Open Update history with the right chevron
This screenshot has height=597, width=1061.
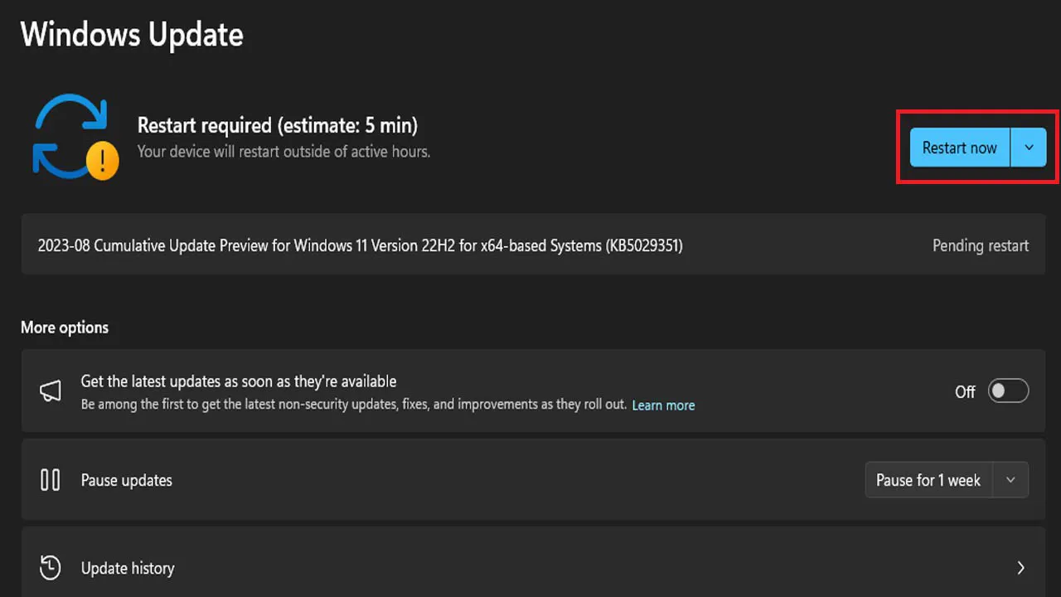(x=1020, y=568)
